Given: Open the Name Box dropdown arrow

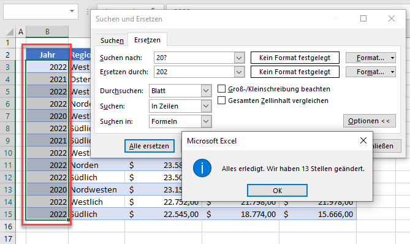Looking at the screenshot, I should pos(72,11).
